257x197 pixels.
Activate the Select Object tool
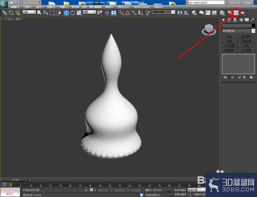click(x=39, y=13)
